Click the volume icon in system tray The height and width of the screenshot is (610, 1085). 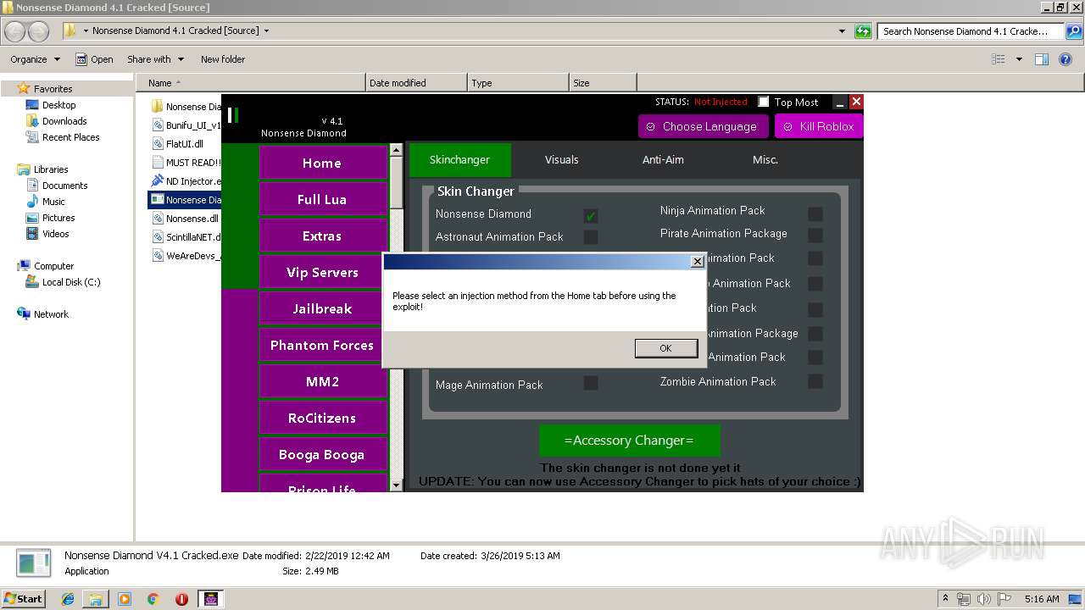(x=983, y=598)
